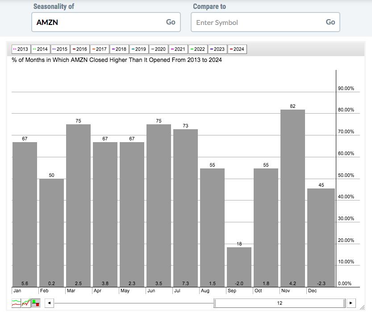
Task: Toggle the 2013 year legend
Action: [x=21, y=49]
